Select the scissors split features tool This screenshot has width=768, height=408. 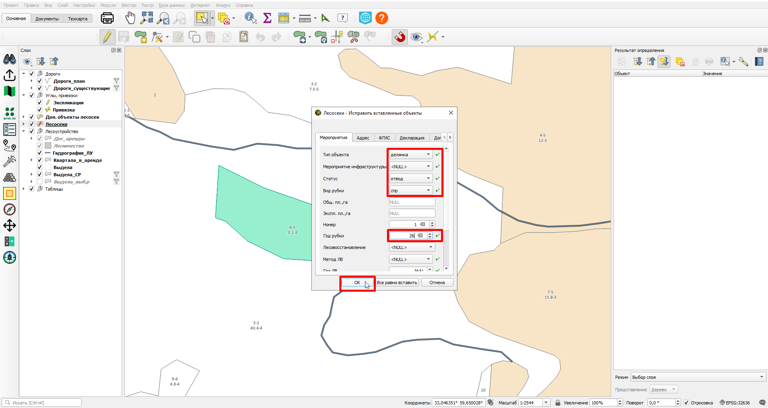353,37
